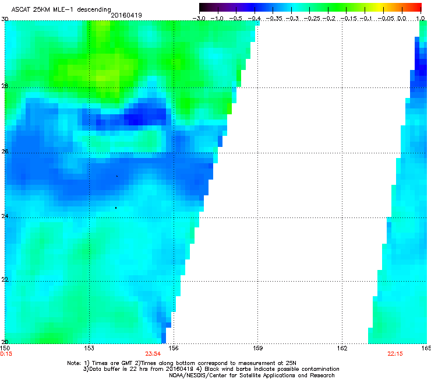Click the "-0.25" color scale label
The width and height of the screenshot is (431, 379).
(312, 19)
